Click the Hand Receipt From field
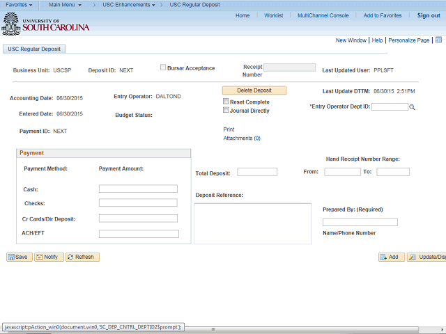 pos(342,172)
